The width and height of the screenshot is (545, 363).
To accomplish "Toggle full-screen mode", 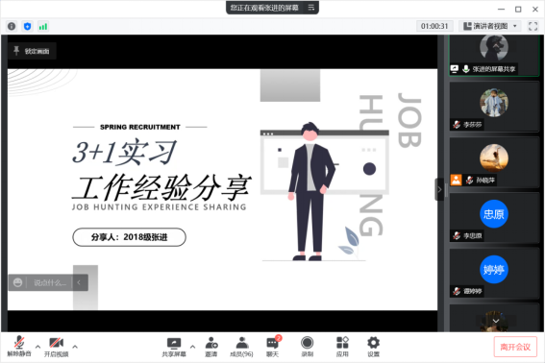I will (x=533, y=26).
